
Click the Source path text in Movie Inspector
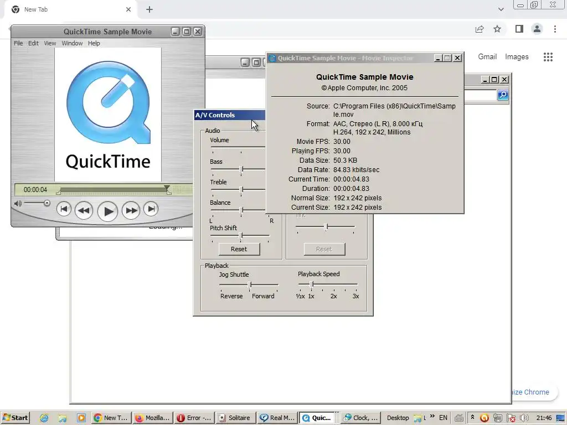point(394,110)
